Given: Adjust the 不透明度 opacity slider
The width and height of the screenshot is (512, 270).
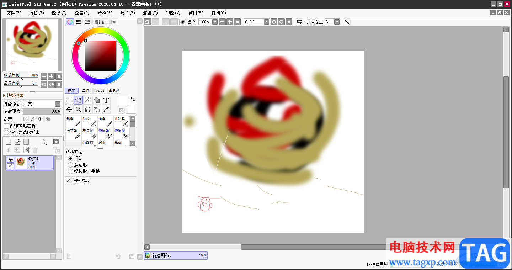Looking at the screenshot, I should (x=42, y=111).
